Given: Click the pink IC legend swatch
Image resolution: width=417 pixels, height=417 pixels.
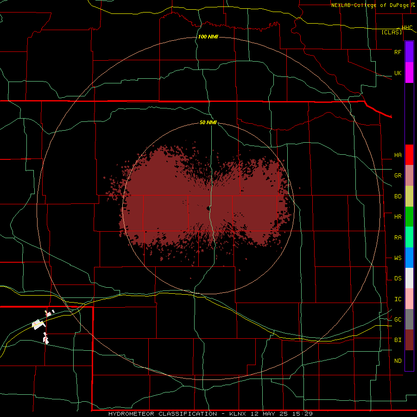Looking at the screenshot, I should (x=409, y=299).
